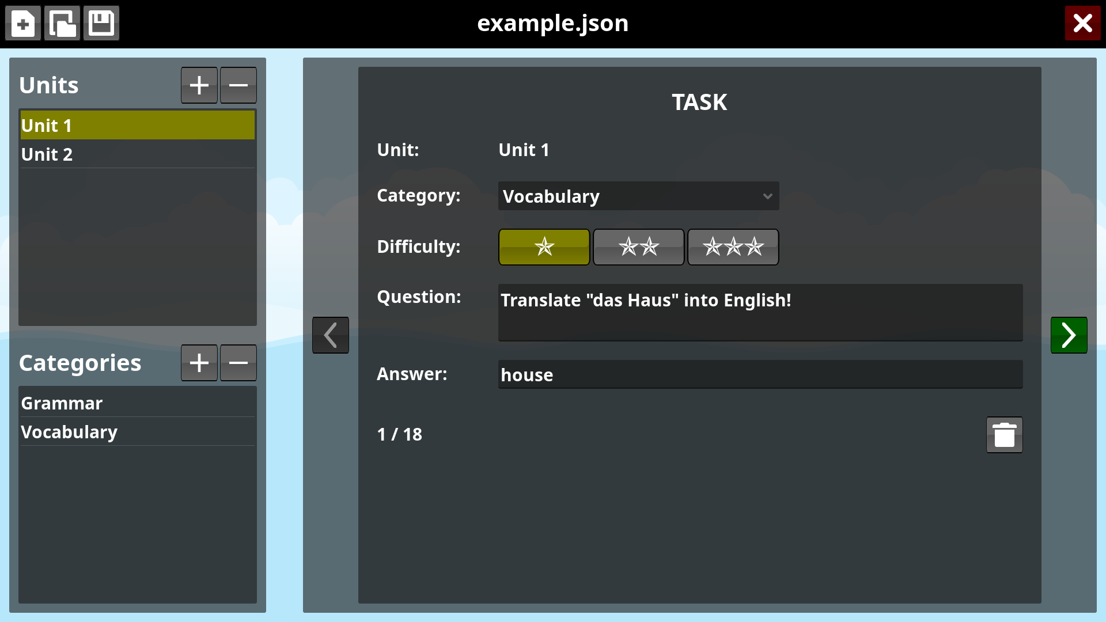
Task: Add a new category with the plus button
Action: [x=199, y=363]
